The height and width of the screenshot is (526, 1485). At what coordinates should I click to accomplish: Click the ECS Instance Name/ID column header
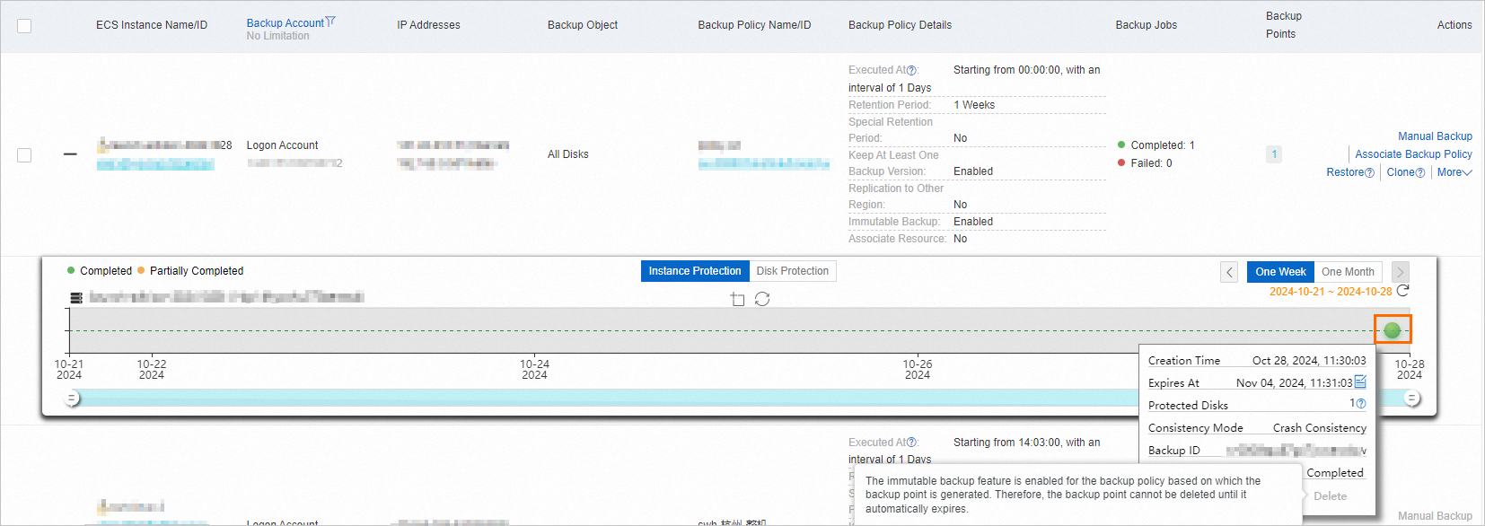[152, 25]
